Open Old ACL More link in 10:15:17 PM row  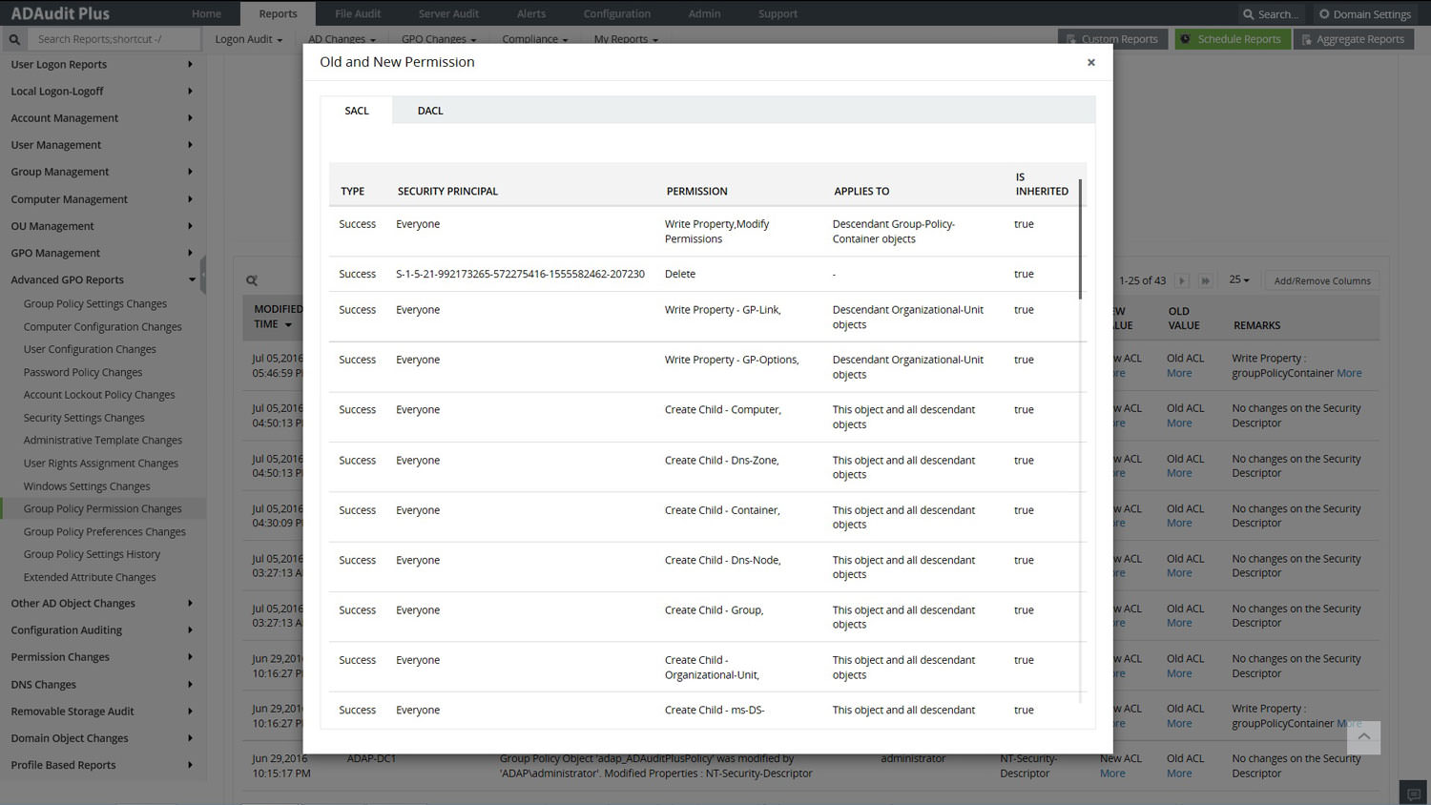click(1179, 774)
